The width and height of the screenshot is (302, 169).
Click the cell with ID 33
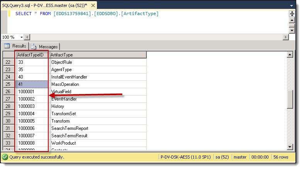[x=32, y=62]
